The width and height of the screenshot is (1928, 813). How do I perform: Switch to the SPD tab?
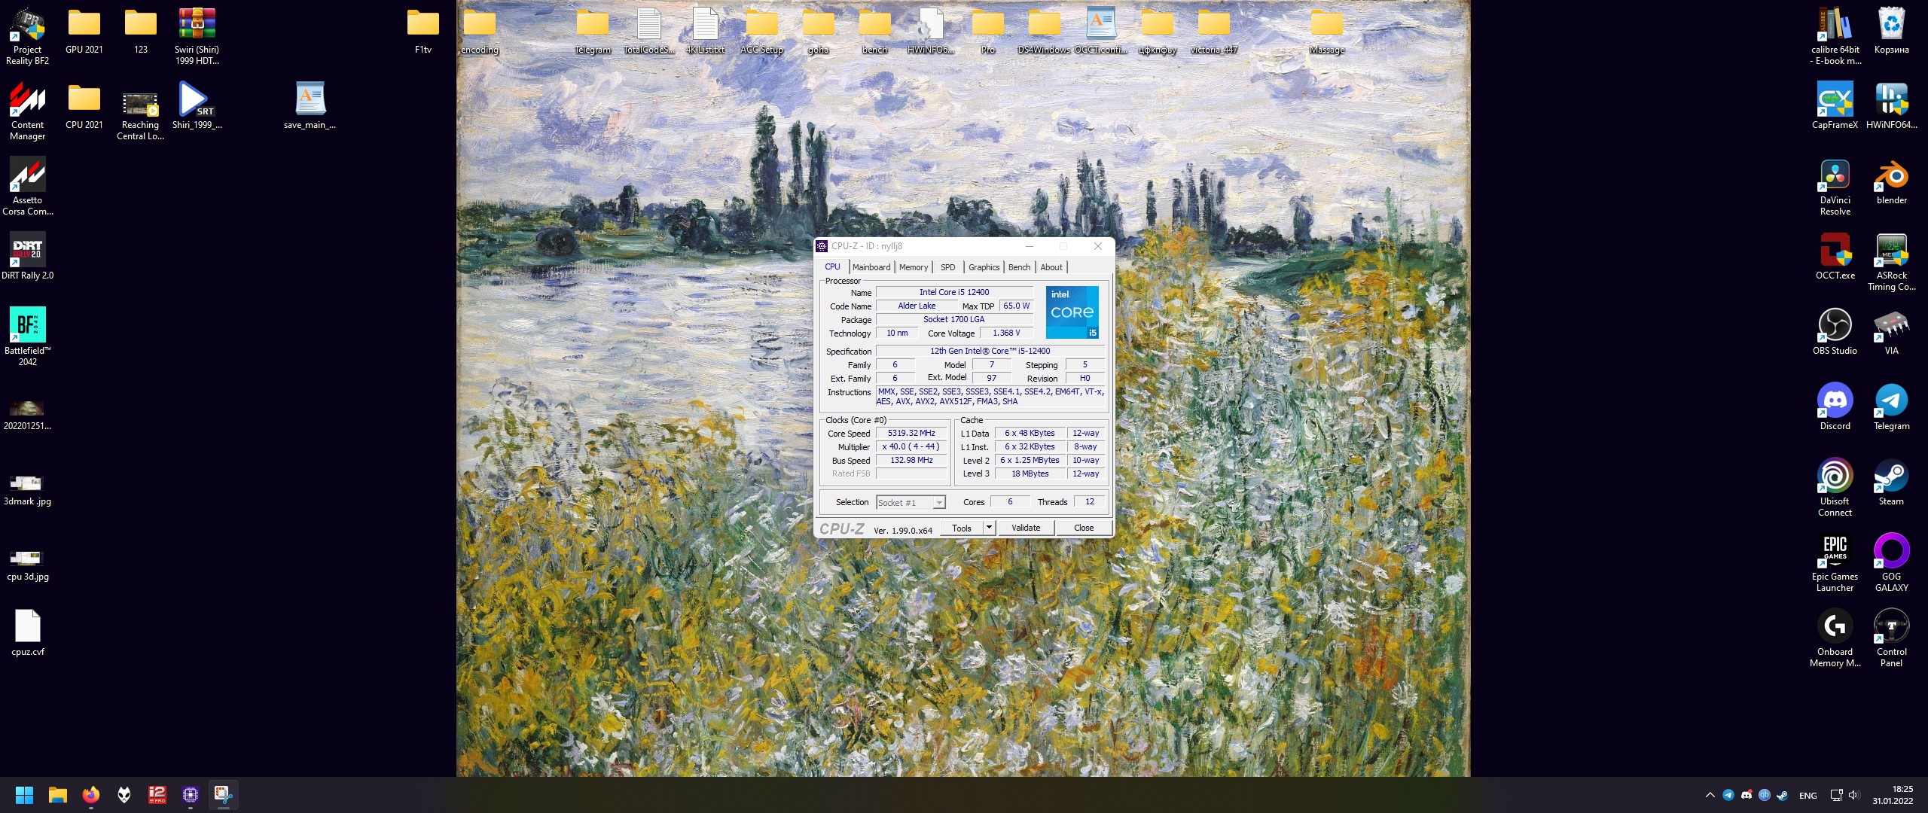point(948,267)
